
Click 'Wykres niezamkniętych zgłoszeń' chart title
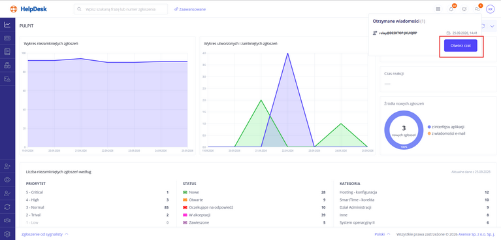click(51, 44)
